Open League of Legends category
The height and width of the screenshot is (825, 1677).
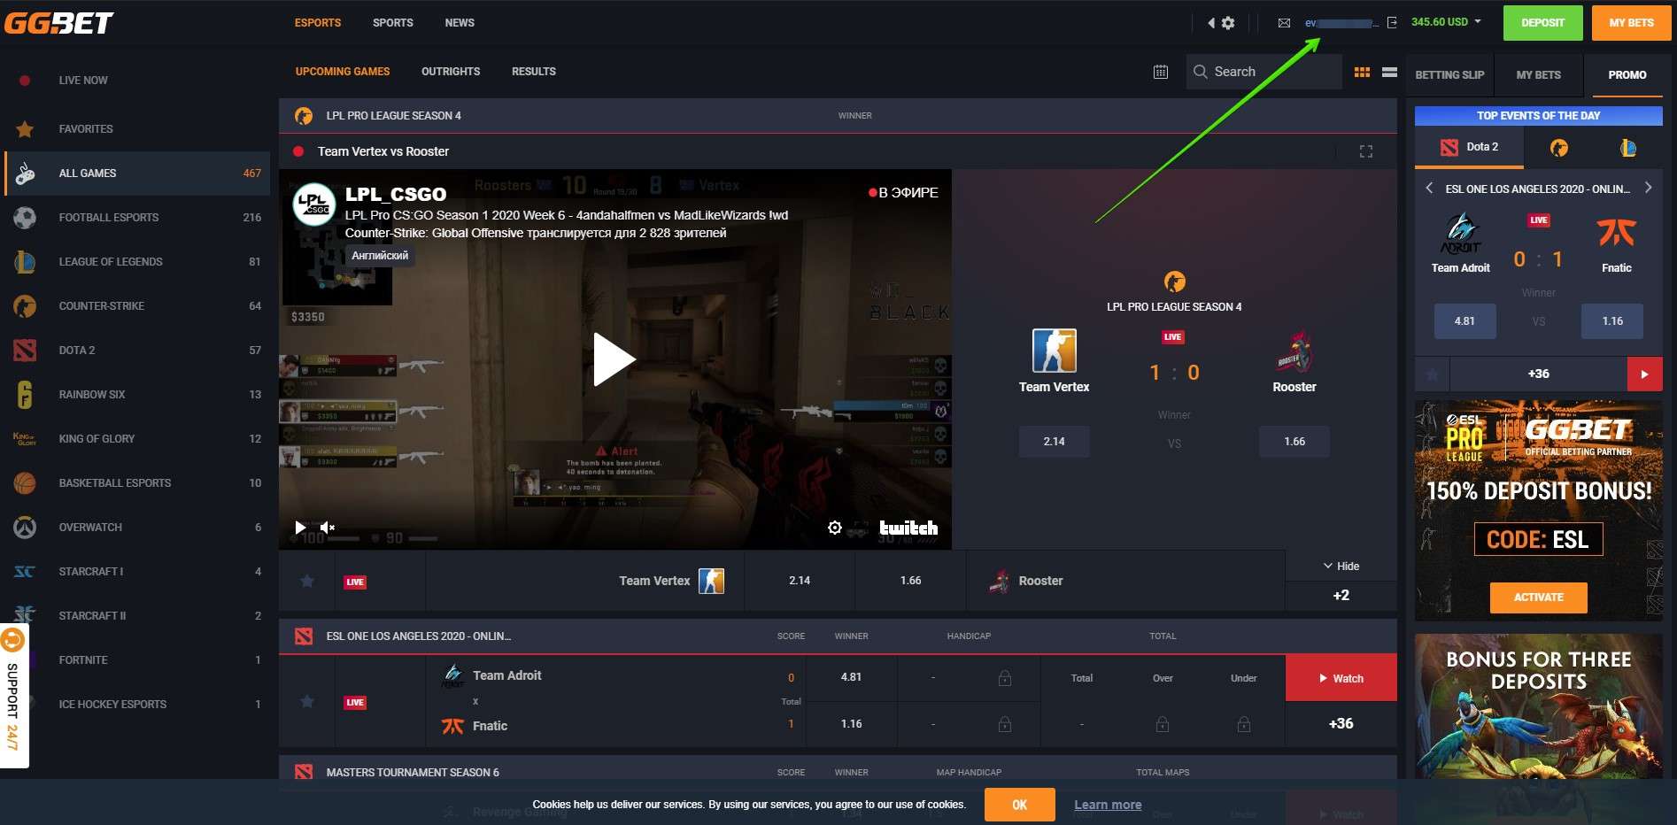(137, 262)
